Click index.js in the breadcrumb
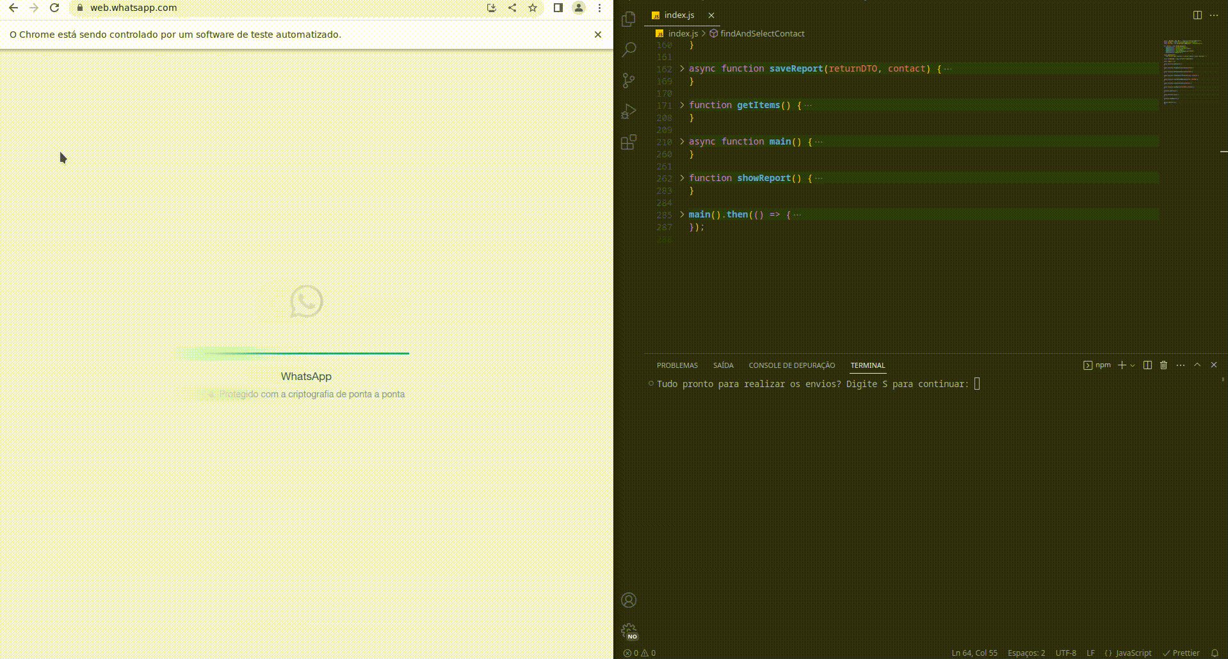The height and width of the screenshot is (659, 1228). click(x=683, y=33)
